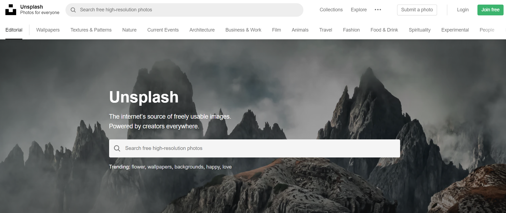The image size is (506, 213).
Task: Click the Unsplash logo icon
Action: (x=11, y=10)
